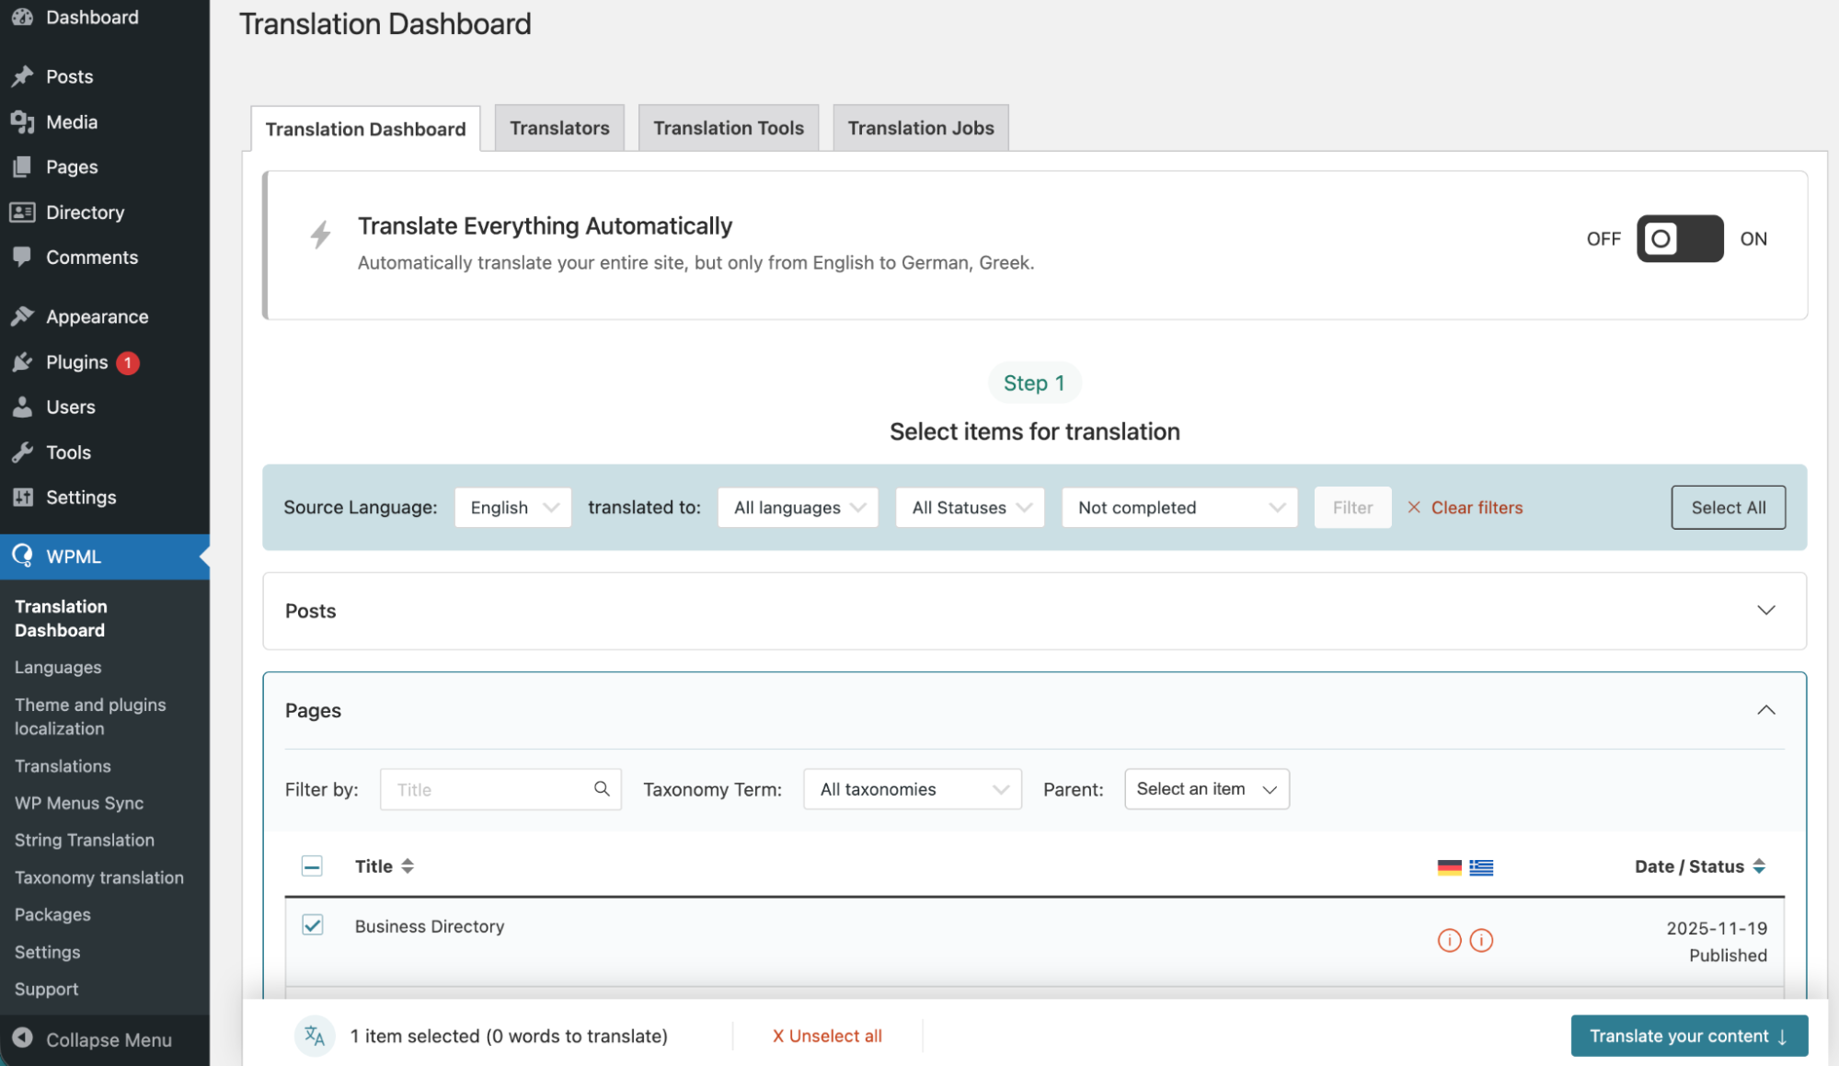Click Greek translation status icon for Business Directory
This screenshot has width=1839, height=1066.
(x=1481, y=940)
